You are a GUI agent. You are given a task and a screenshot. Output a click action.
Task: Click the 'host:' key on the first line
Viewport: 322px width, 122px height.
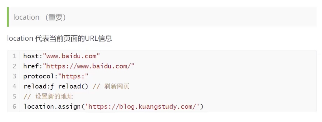point(33,56)
